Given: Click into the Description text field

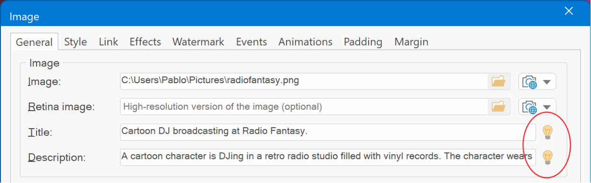Looking at the screenshot, I should click(x=328, y=157).
